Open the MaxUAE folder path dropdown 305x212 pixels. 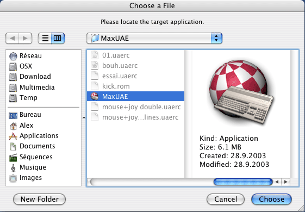tap(154, 38)
